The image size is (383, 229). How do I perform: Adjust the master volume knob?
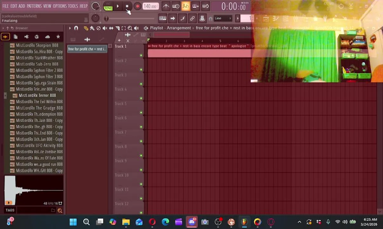[95, 6]
